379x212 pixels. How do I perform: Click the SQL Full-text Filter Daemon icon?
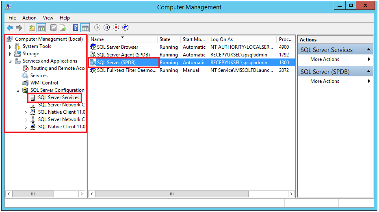pos(93,70)
